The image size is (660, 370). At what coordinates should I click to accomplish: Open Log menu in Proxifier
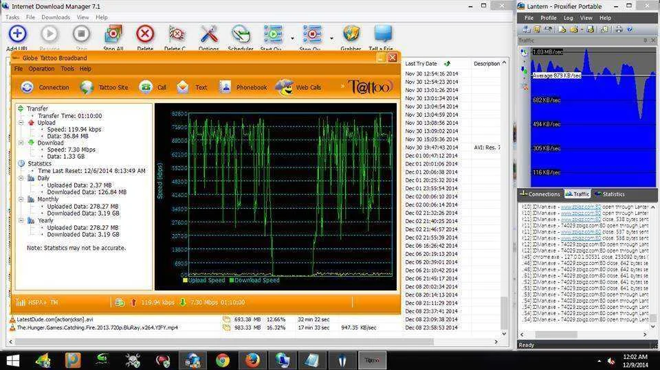click(569, 18)
